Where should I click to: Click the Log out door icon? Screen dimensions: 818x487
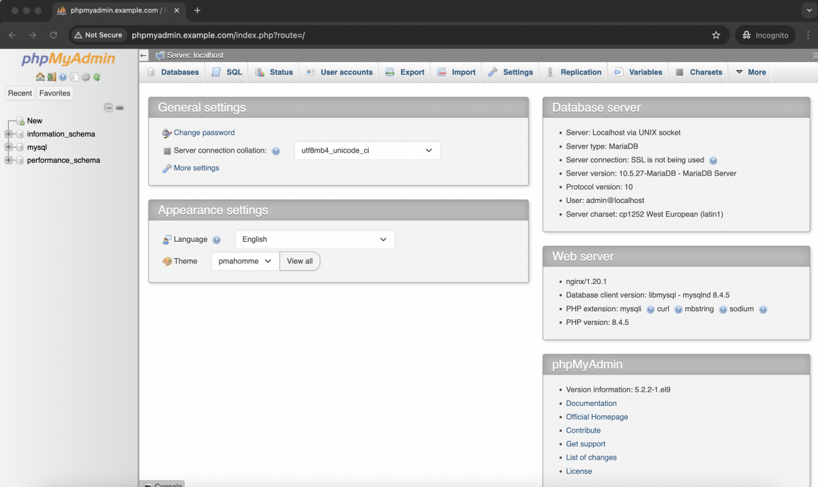[52, 77]
